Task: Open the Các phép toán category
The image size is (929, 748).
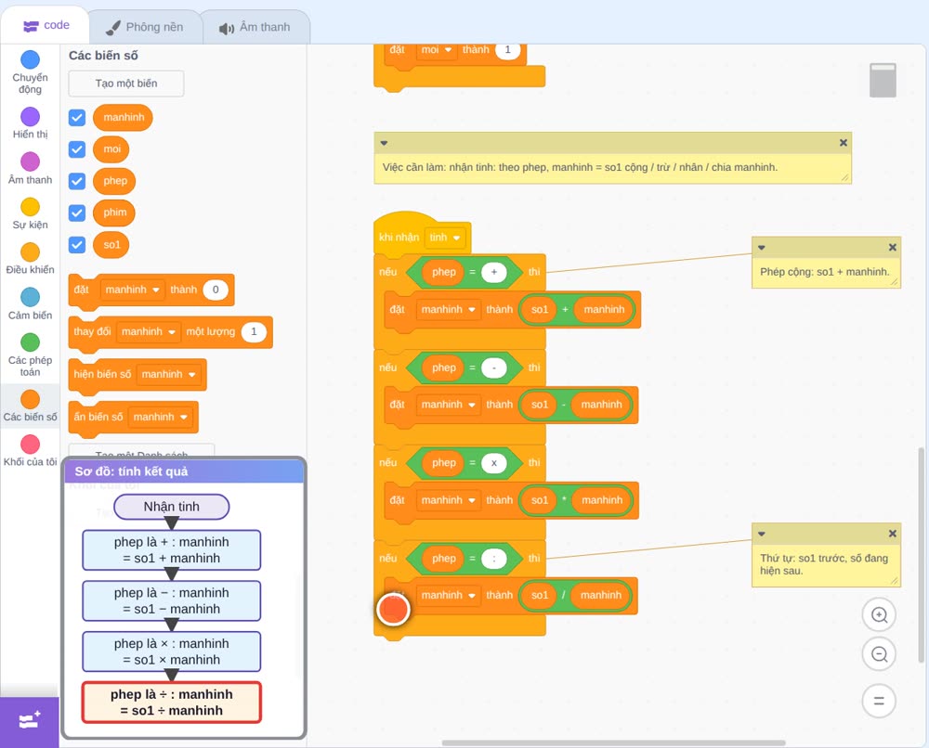Action: tap(30, 355)
